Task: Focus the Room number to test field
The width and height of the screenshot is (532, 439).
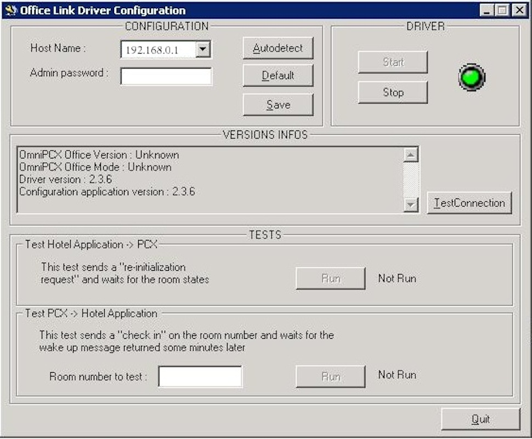Action: coord(200,377)
